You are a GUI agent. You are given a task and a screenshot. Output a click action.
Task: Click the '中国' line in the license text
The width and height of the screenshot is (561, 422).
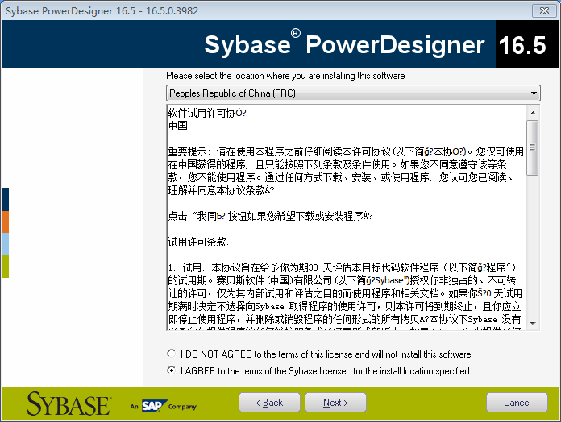(178, 126)
